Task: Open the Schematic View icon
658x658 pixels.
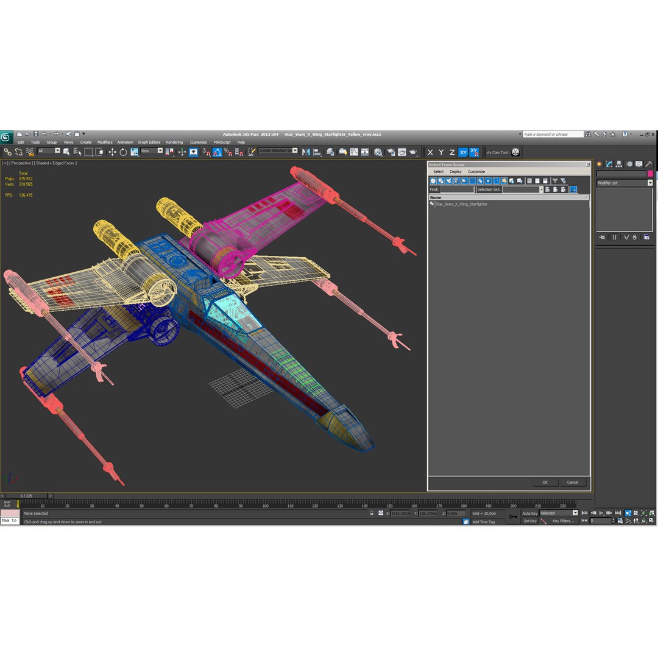Action: pyautogui.click(x=365, y=152)
